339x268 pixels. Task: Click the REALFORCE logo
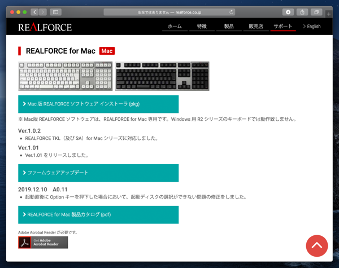pos(45,27)
